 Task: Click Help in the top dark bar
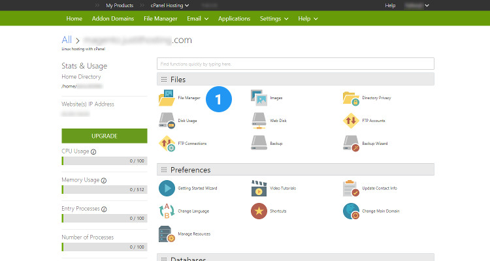tap(390, 5)
